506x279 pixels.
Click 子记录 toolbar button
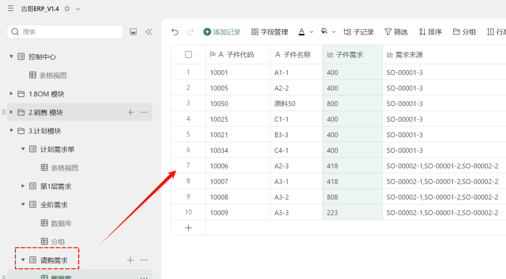359,32
